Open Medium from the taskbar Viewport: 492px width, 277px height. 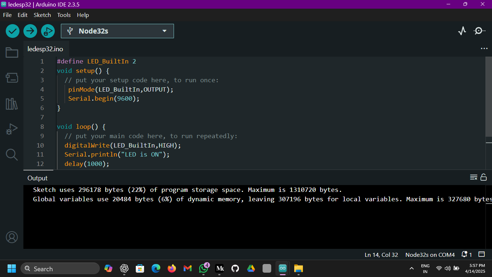pos(219,268)
